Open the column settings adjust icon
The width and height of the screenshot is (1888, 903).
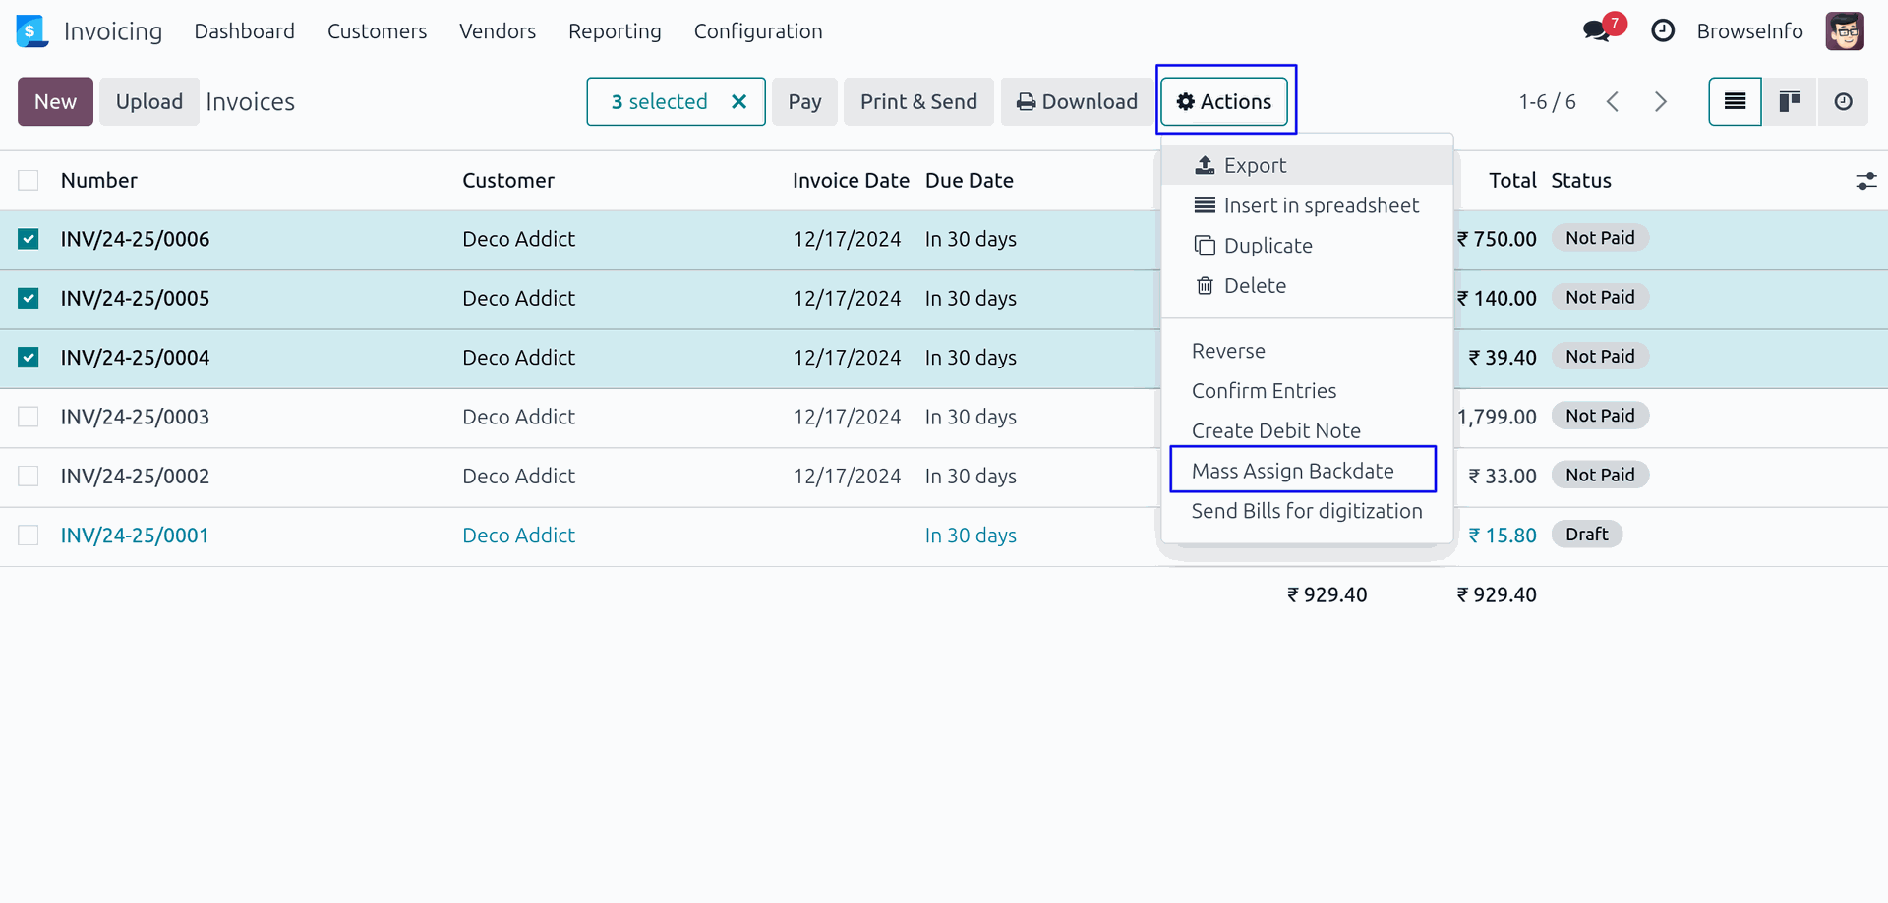tap(1865, 181)
